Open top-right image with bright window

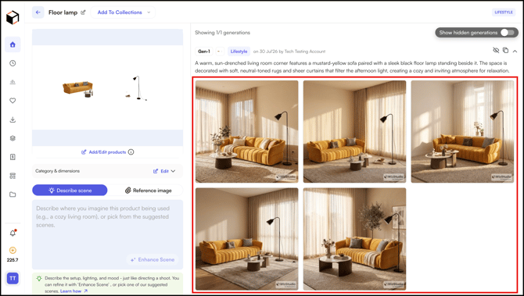462,131
